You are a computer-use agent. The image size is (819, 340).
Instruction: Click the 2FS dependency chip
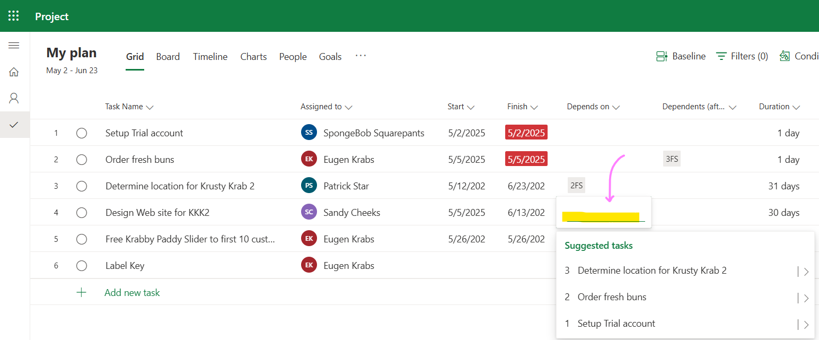click(576, 185)
